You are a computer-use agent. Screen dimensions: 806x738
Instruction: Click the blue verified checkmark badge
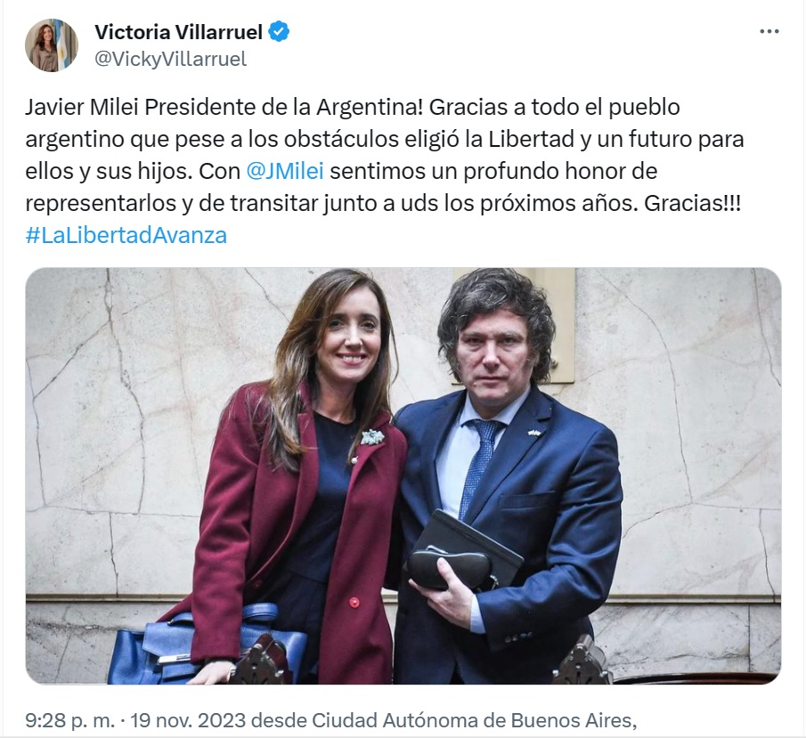(x=280, y=32)
